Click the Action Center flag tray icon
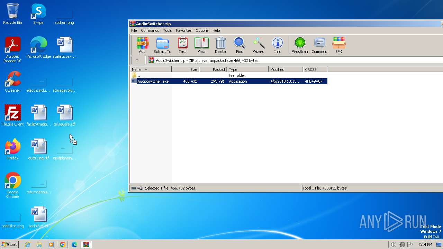The image size is (443, 249). click(x=410, y=245)
